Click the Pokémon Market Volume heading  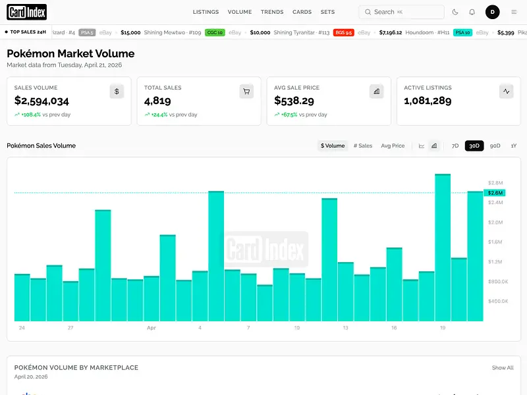70,54
